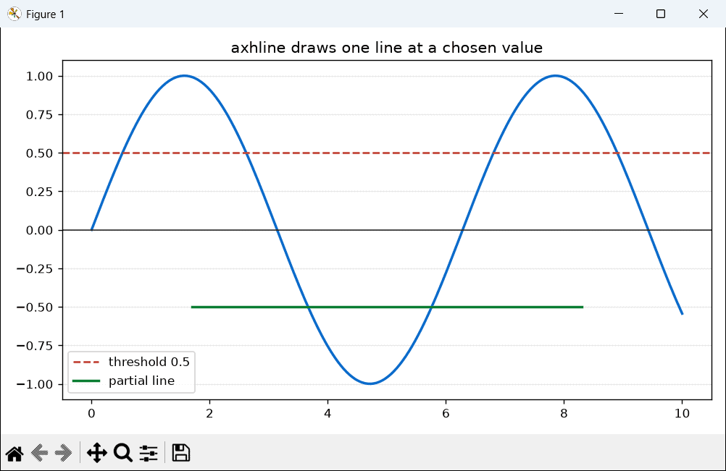Click the 'partial line' legend label
Image resolution: width=726 pixels, height=471 pixels.
142,381
